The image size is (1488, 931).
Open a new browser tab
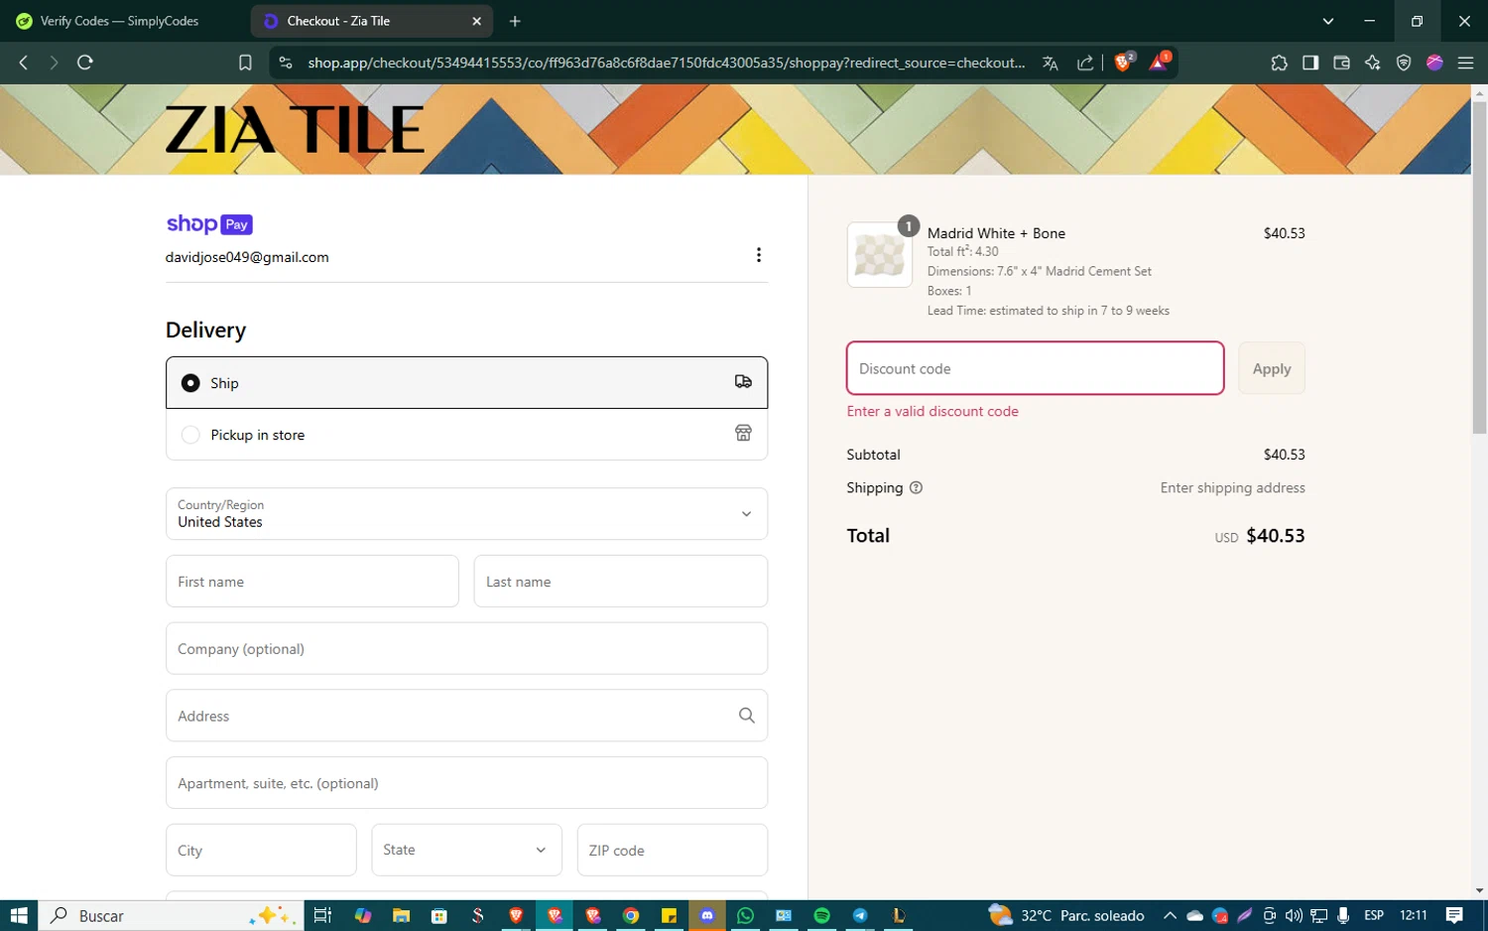point(515,21)
